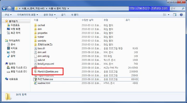Open 바탕 화면 in the sidebar

click(x=15, y=29)
